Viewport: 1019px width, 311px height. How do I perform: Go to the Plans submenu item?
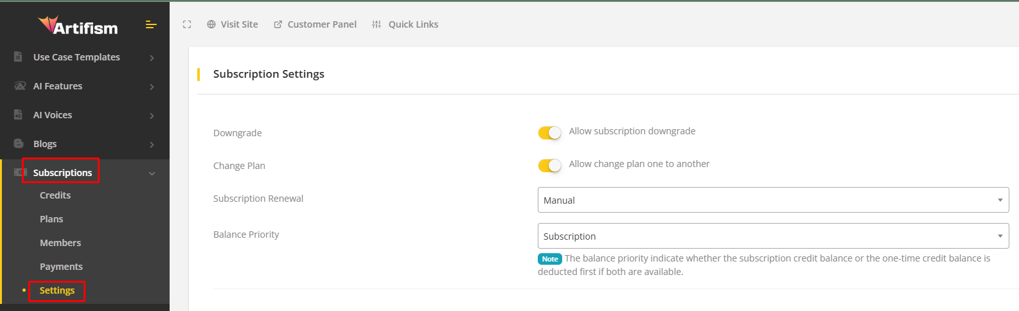coord(51,219)
